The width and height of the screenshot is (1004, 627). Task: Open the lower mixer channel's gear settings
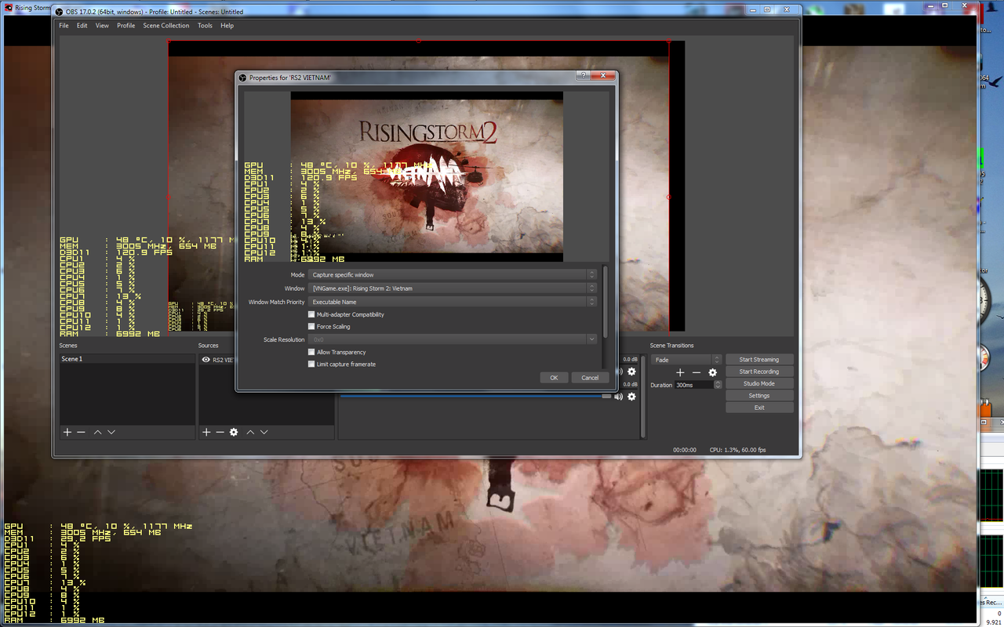(x=631, y=397)
